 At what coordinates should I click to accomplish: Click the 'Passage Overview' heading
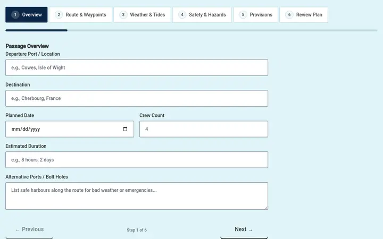pyautogui.click(x=27, y=46)
